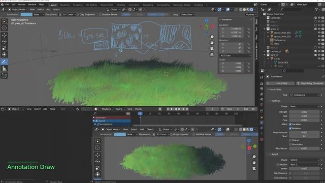Viewport: 325px width, 183px height.
Task: Switch perspective/orthographic grid icon in top viewport
Action: coord(212,54)
